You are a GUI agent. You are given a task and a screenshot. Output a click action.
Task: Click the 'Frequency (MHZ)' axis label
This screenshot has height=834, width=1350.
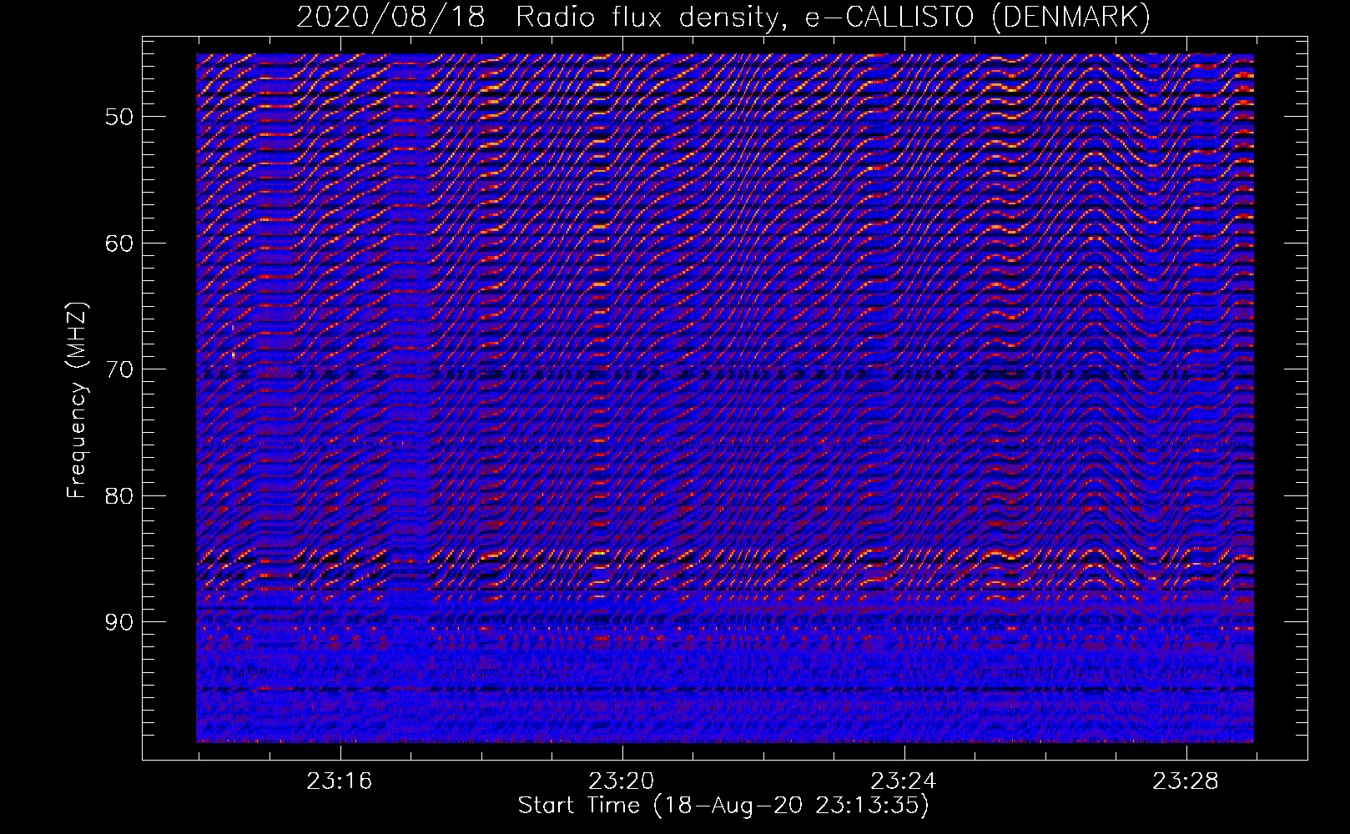pyautogui.click(x=77, y=400)
